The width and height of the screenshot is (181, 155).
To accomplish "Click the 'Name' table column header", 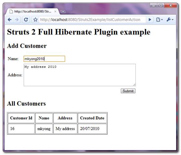I will click(x=44, y=118).
